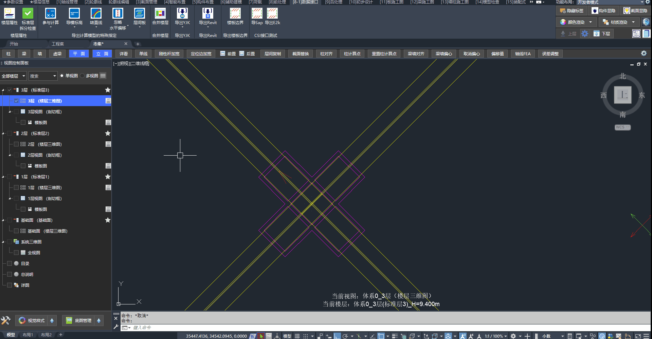Viewport: 652px width, 339px height.
Task: Click the 合并楼层 icon
Action: point(160,14)
